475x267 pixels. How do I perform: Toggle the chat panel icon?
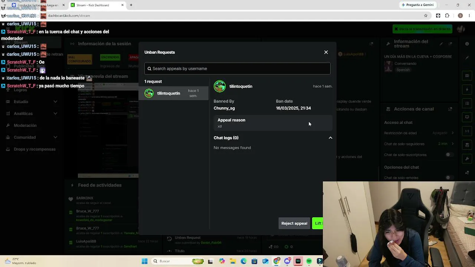click(467, 117)
